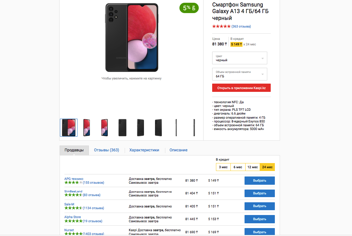Click Открыть в приложении Kaspi.kz button
The image size is (352, 236).
tap(241, 88)
